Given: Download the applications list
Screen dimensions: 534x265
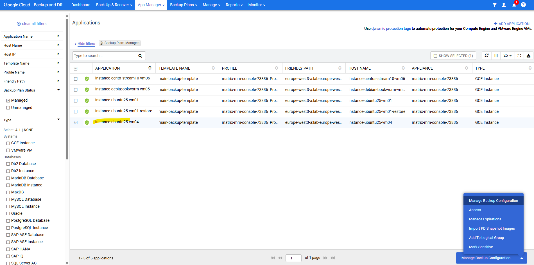Looking at the screenshot, I should point(528,56).
